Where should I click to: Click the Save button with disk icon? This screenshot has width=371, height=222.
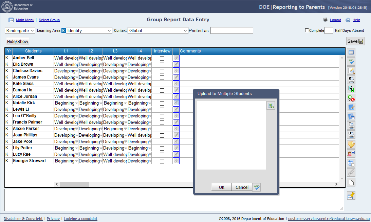(x=355, y=41)
